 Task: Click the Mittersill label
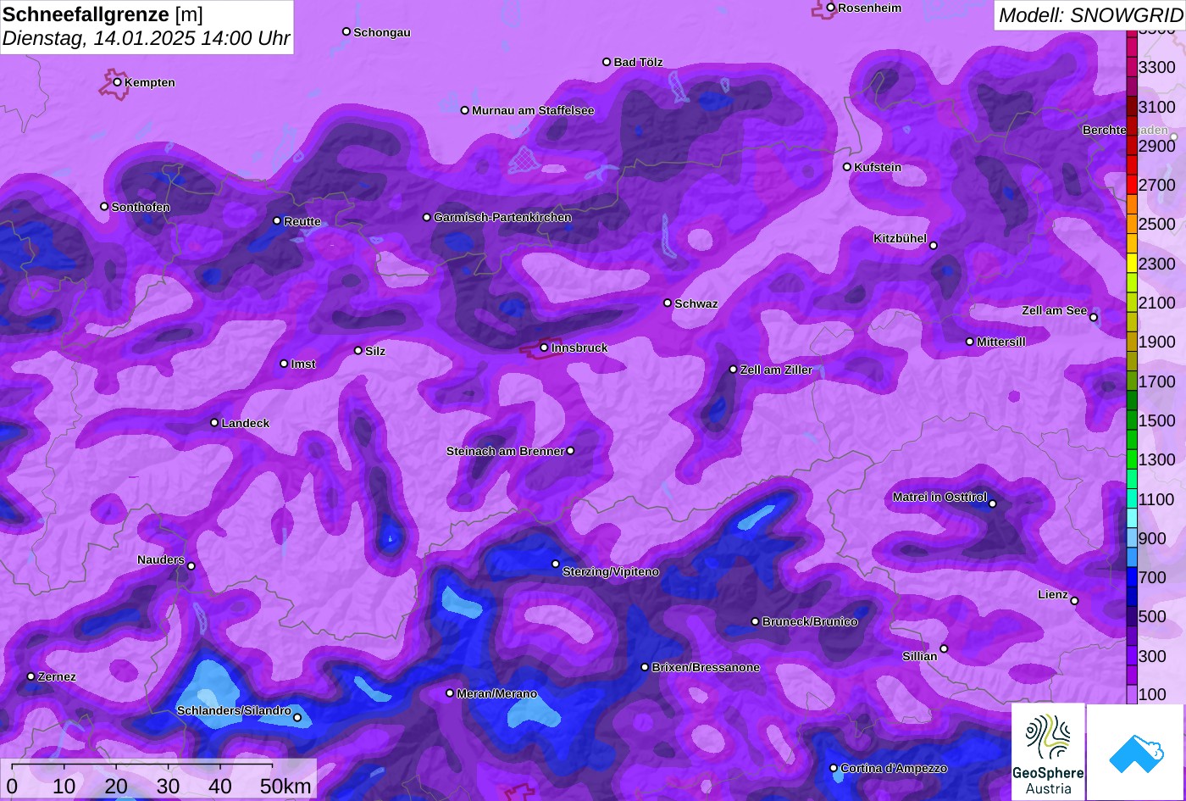(1000, 342)
